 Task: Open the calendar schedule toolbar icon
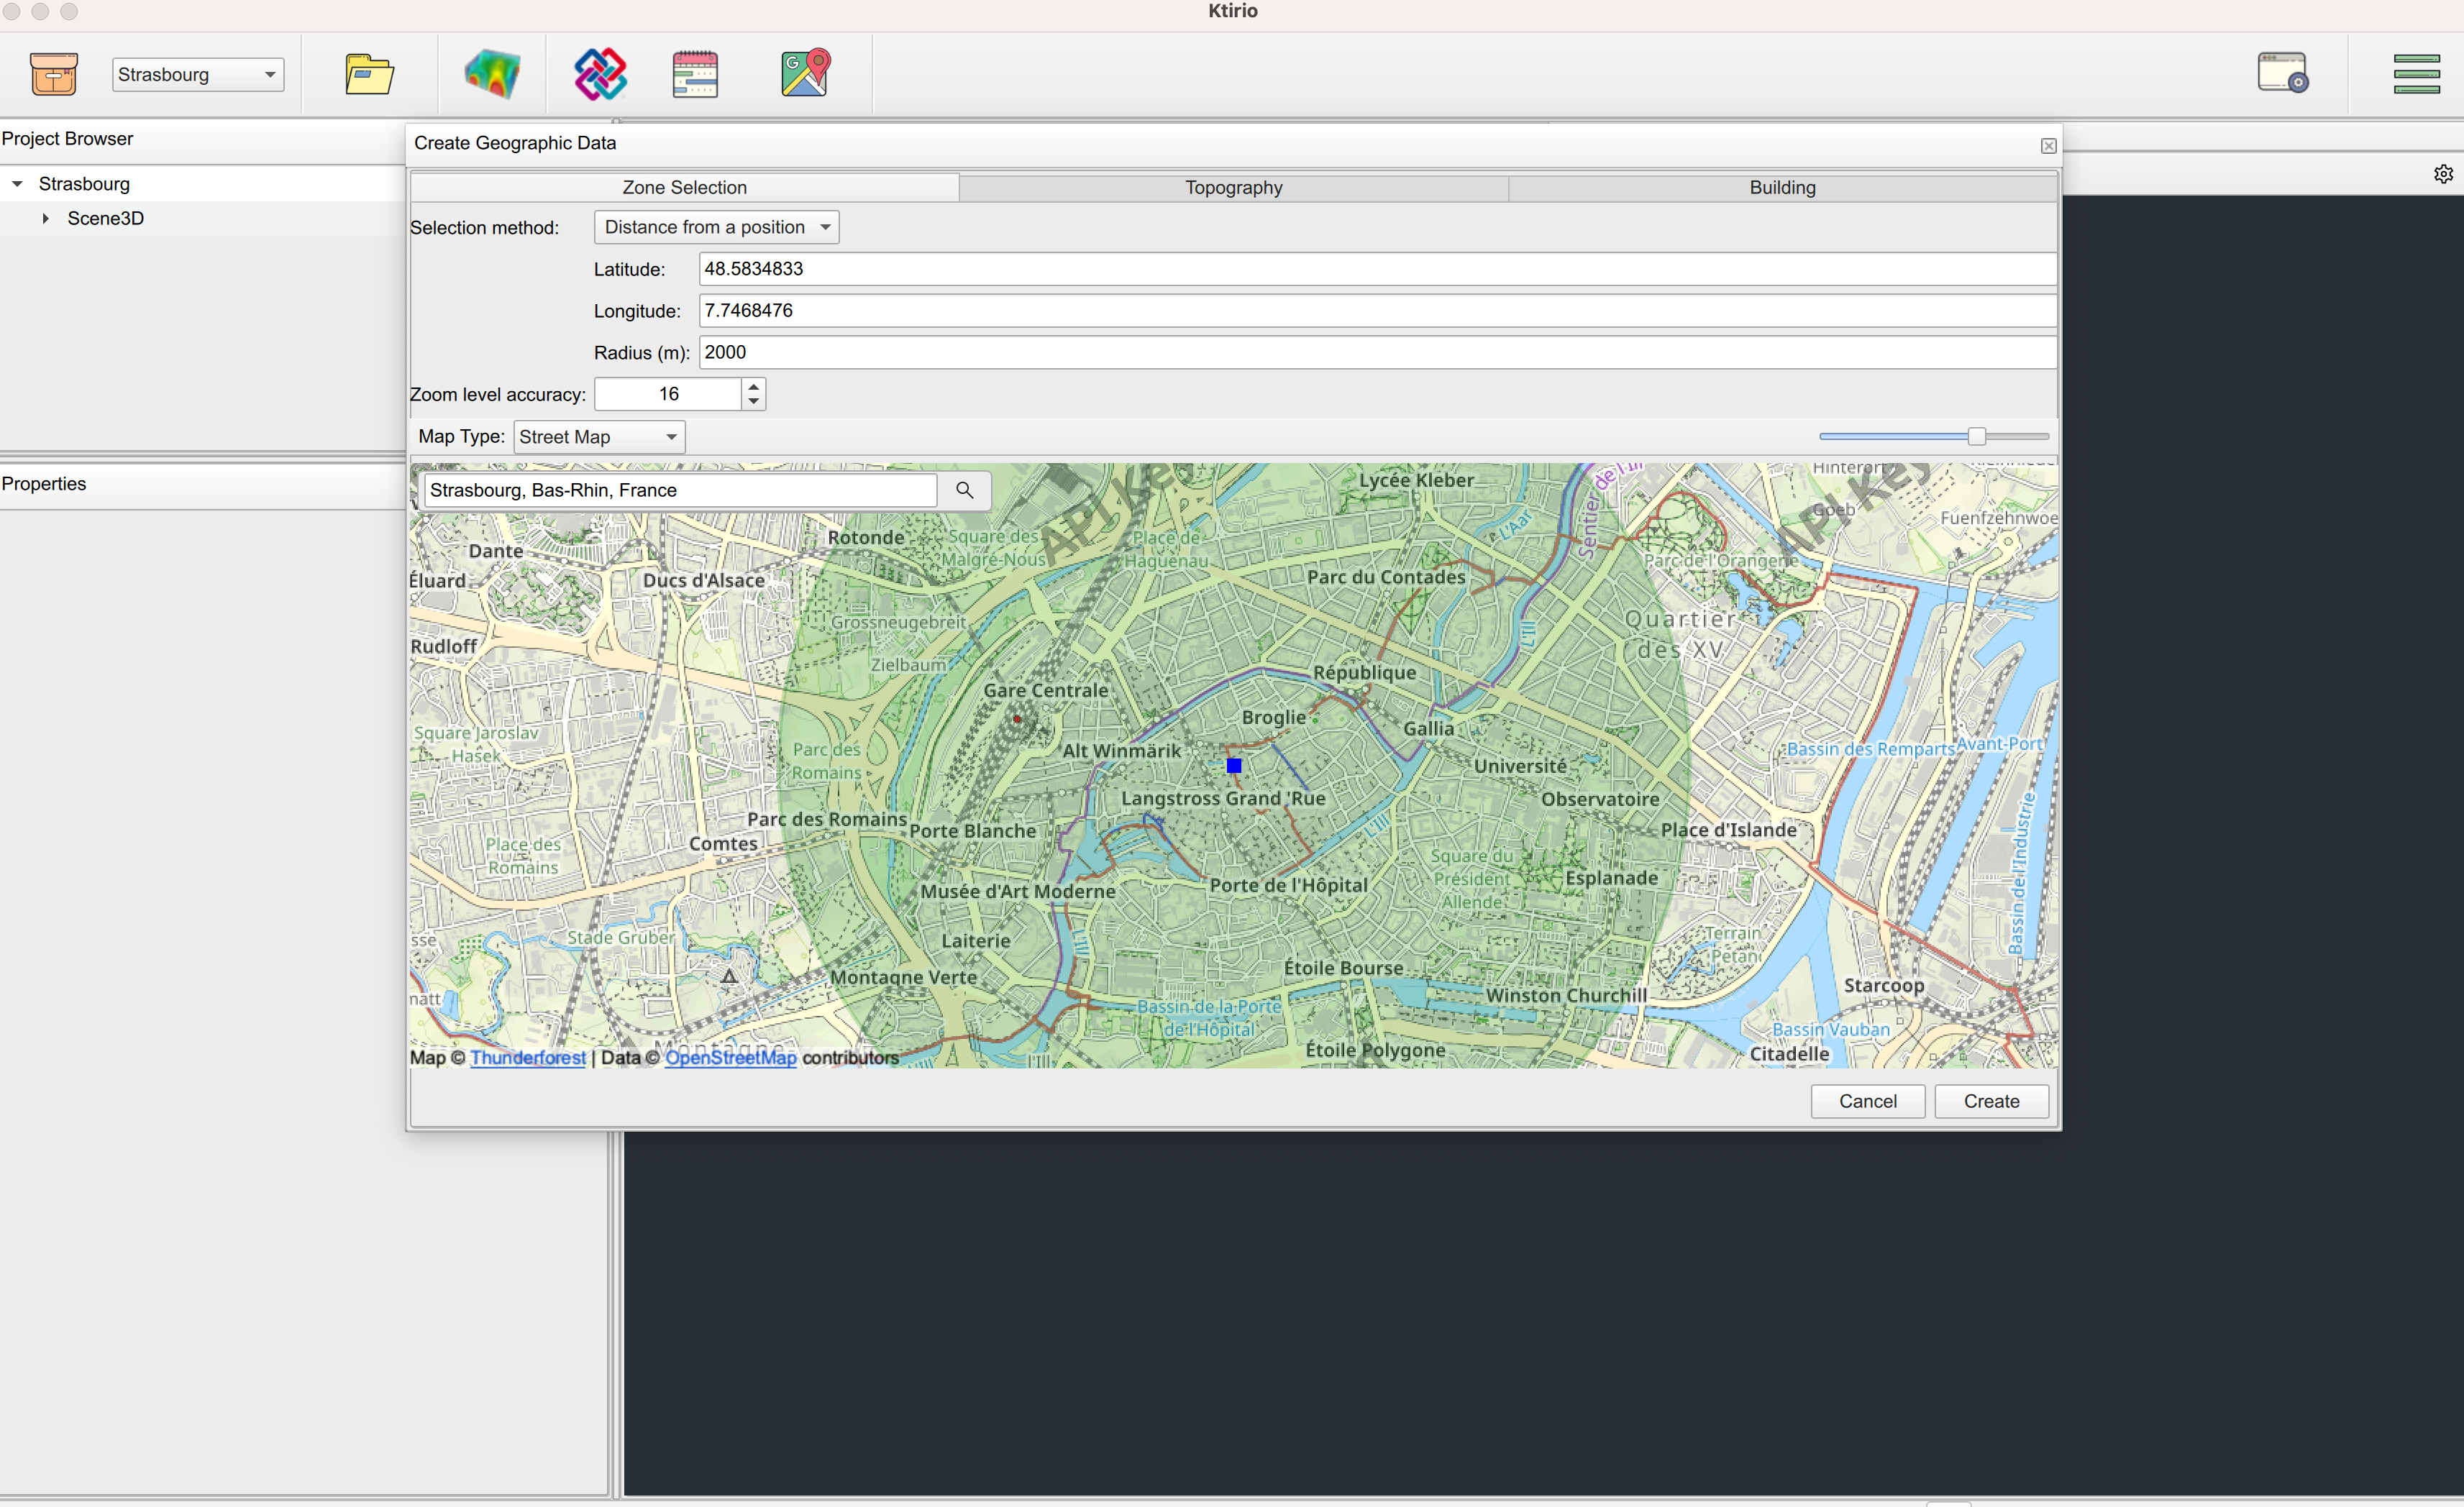tap(695, 74)
